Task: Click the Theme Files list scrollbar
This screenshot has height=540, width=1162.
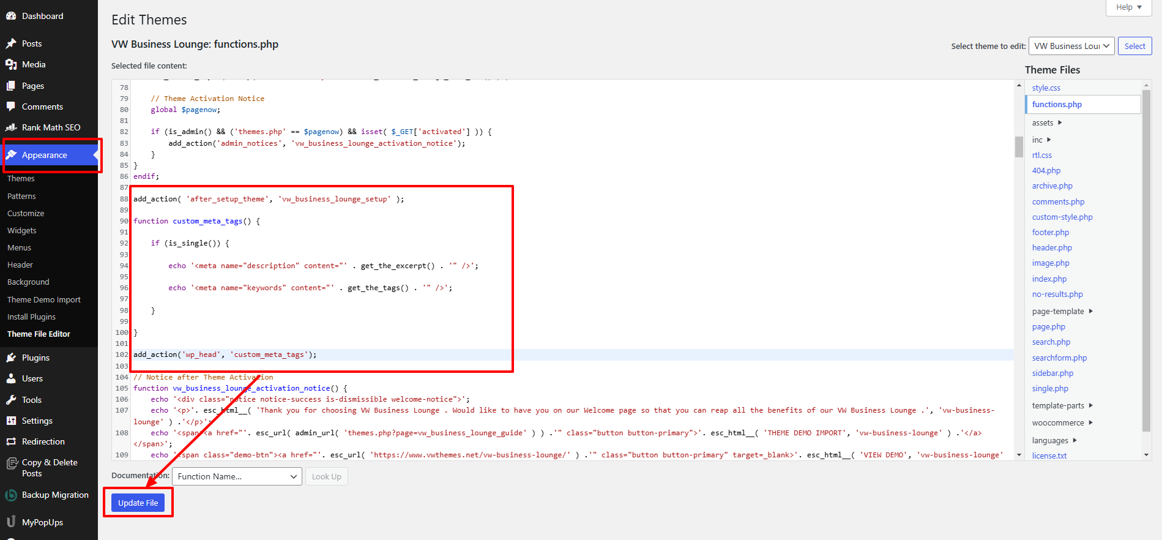Action: point(1146,262)
